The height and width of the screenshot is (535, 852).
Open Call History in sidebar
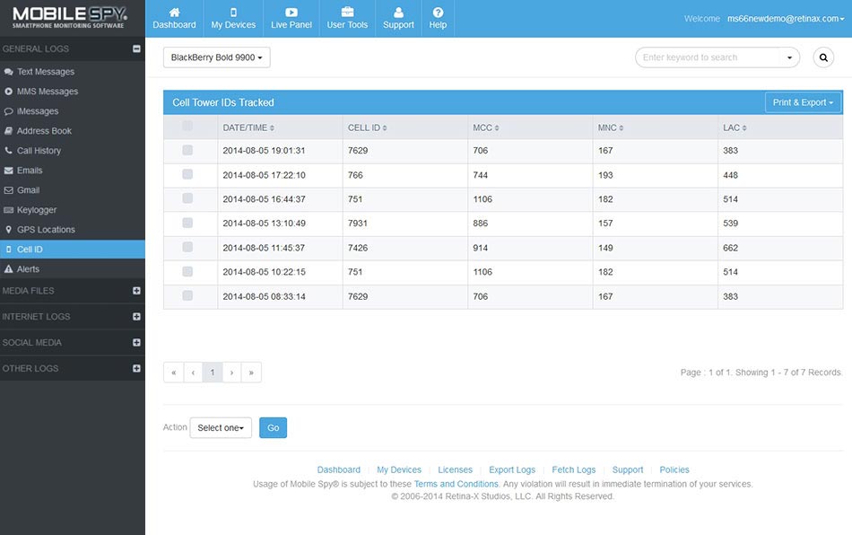[39, 151]
